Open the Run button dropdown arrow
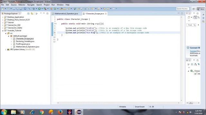The image size is (206, 115). click(x=42, y=9)
